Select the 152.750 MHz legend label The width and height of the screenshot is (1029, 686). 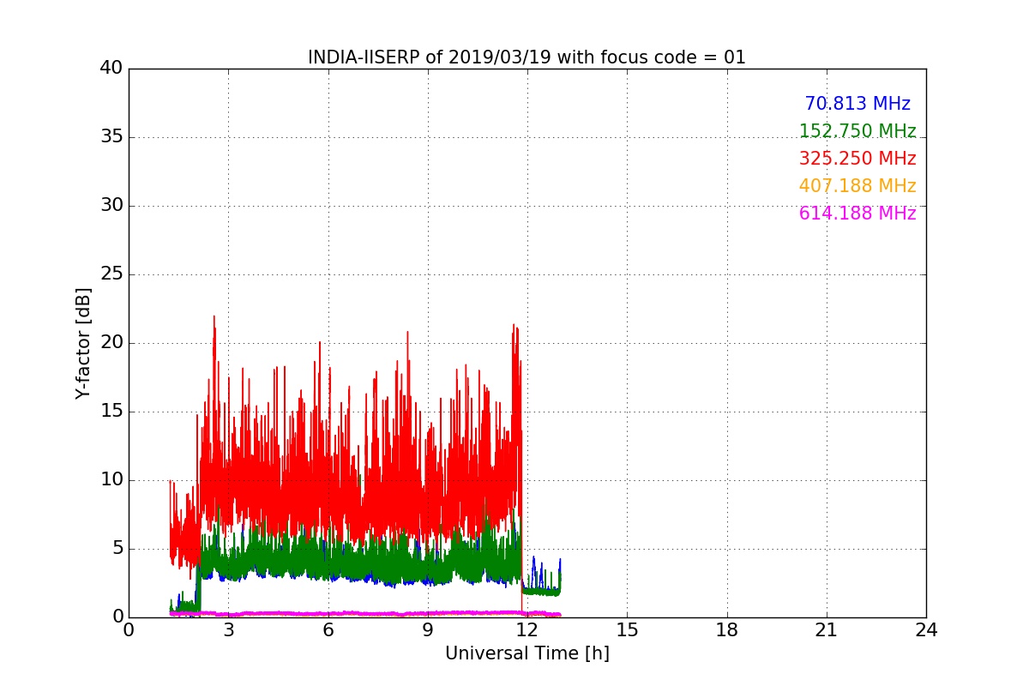tap(857, 131)
